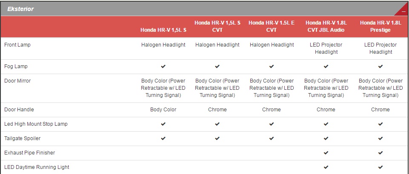Click Tailgate Spoiler checkmark for 1,5L S CVT
The height and width of the screenshot is (174, 409).
217,138
